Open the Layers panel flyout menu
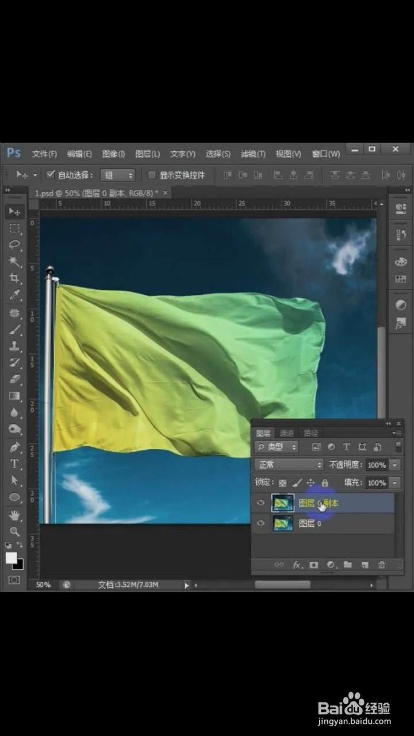The width and height of the screenshot is (414, 736). click(x=397, y=433)
